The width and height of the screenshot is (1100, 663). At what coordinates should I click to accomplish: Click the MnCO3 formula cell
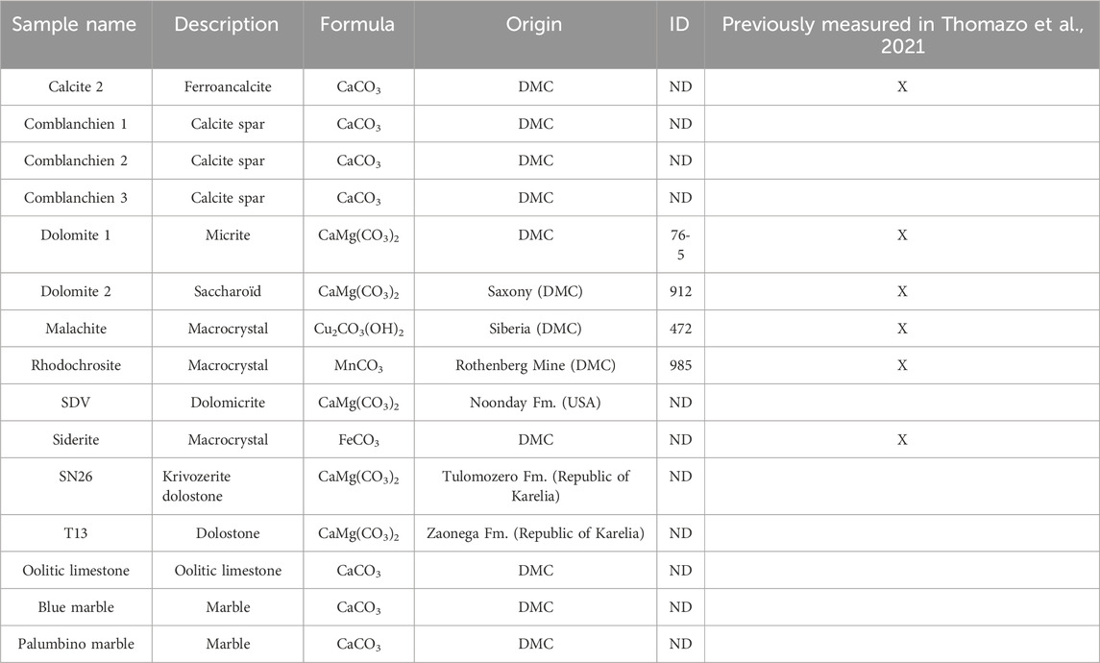pos(358,366)
